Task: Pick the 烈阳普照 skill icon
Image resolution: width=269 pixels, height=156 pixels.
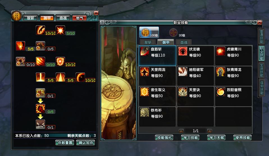Action: pos(221,92)
